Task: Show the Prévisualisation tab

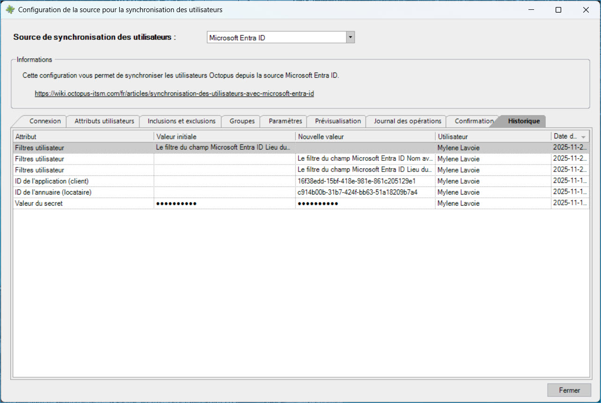Action: 337,121
